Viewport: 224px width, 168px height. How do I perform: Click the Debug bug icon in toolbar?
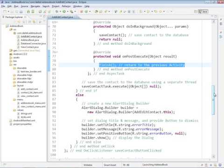(57, 12)
